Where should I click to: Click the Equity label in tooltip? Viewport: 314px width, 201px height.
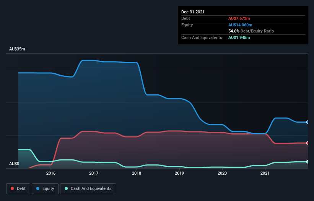[187, 25]
